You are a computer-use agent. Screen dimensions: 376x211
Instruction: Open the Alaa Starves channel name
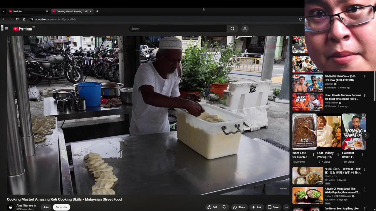25,206
